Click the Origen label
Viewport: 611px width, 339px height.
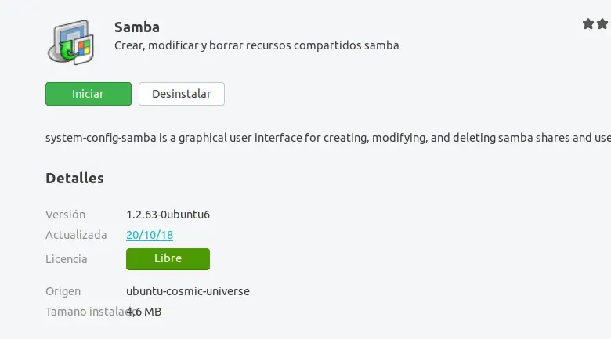point(63,291)
